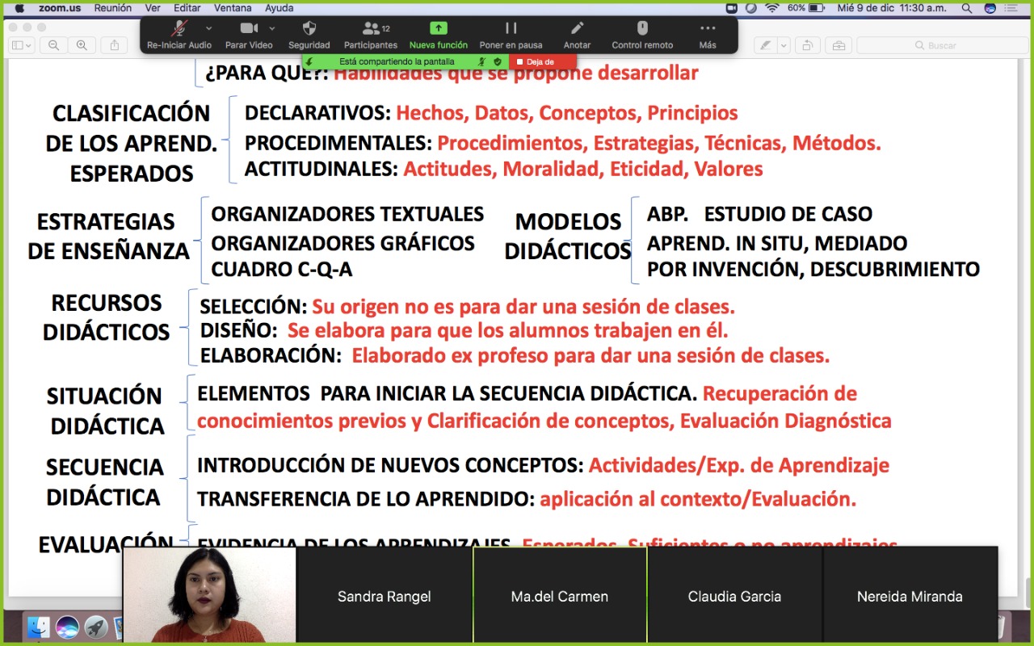Click the zoom out magnifier button
The width and height of the screenshot is (1034, 646).
click(x=53, y=45)
